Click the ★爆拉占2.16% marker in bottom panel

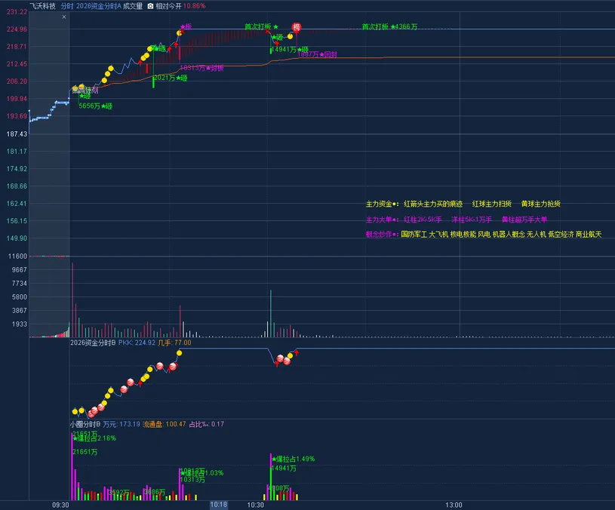[94, 438]
